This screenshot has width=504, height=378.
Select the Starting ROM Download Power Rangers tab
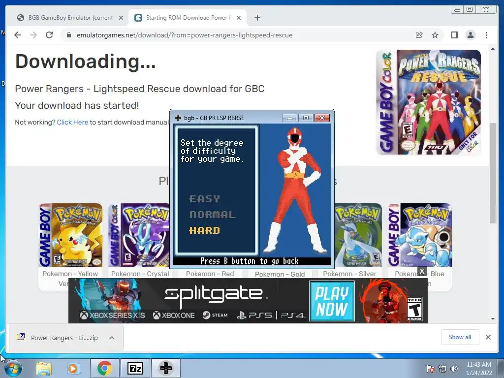tap(188, 18)
